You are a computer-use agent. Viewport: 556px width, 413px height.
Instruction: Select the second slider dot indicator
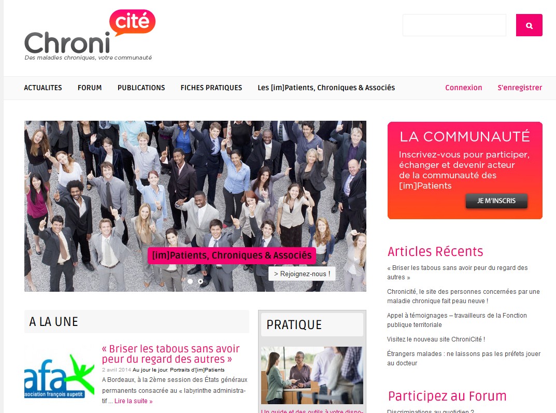[x=201, y=281]
